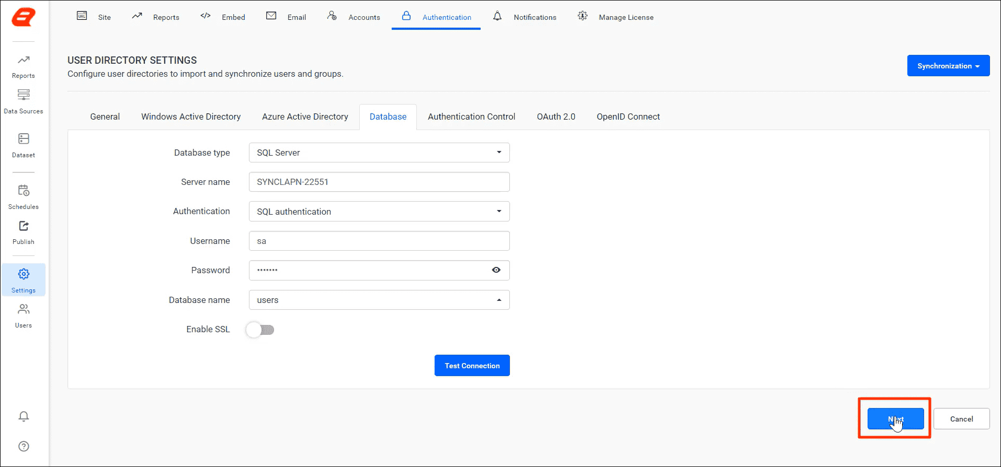The height and width of the screenshot is (467, 1001).
Task: Click the Authentication lock icon
Action: click(406, 16)
